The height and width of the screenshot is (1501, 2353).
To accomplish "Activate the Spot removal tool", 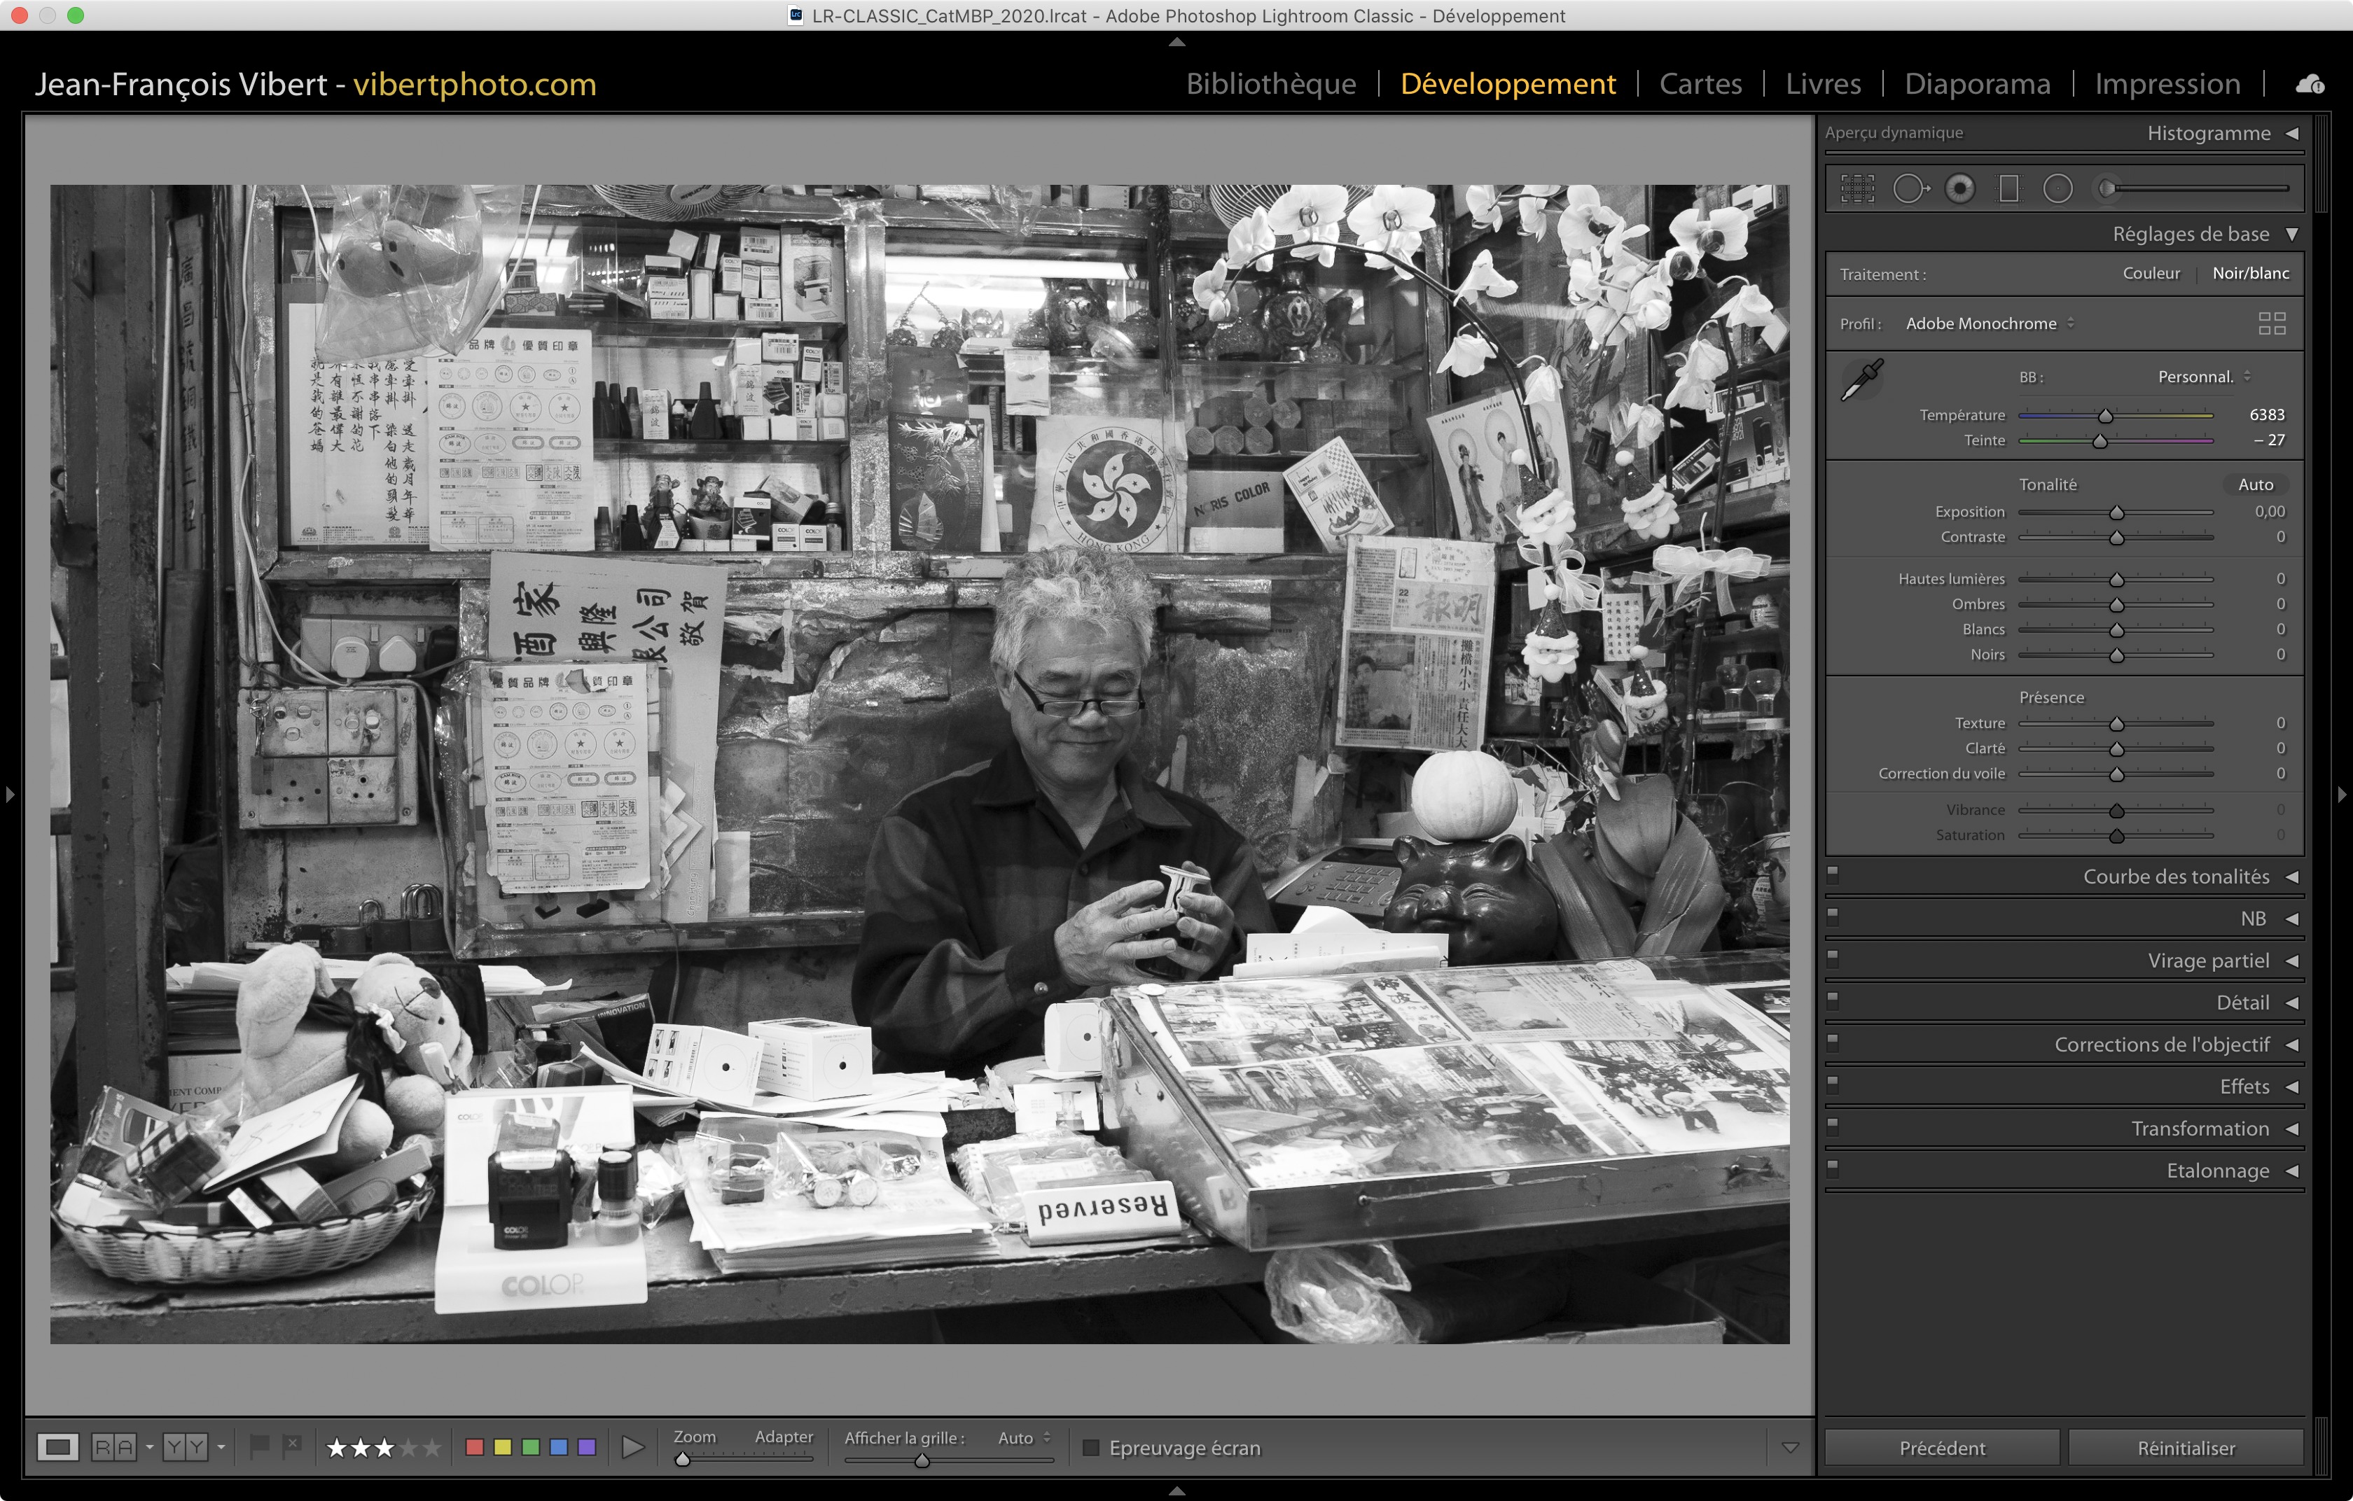I will tap(1910, 188).
